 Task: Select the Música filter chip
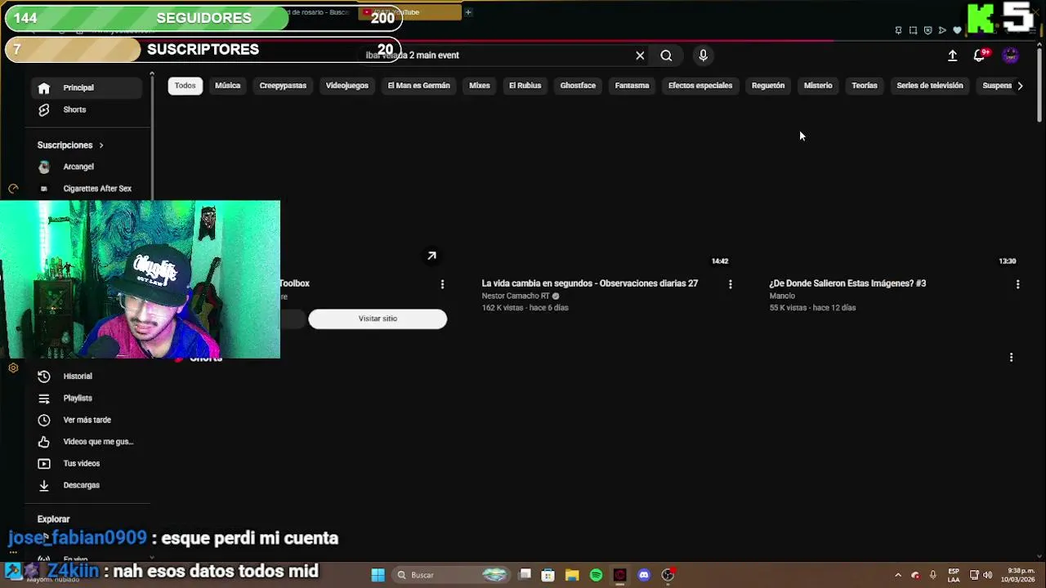[227, 86]
